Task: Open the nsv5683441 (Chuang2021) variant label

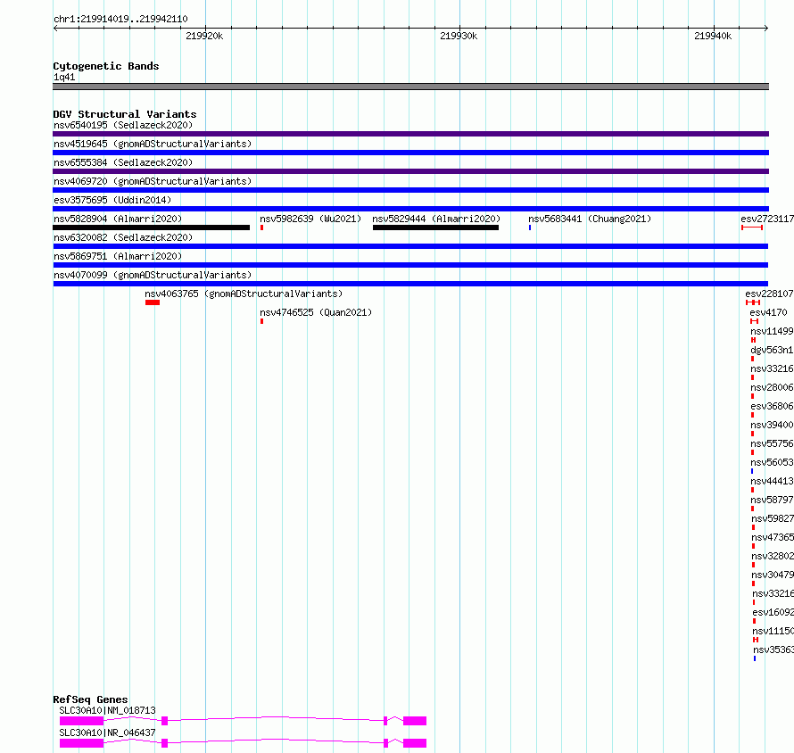Action: point(590,219)
